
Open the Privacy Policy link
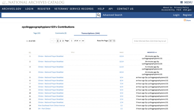[182, 8]
